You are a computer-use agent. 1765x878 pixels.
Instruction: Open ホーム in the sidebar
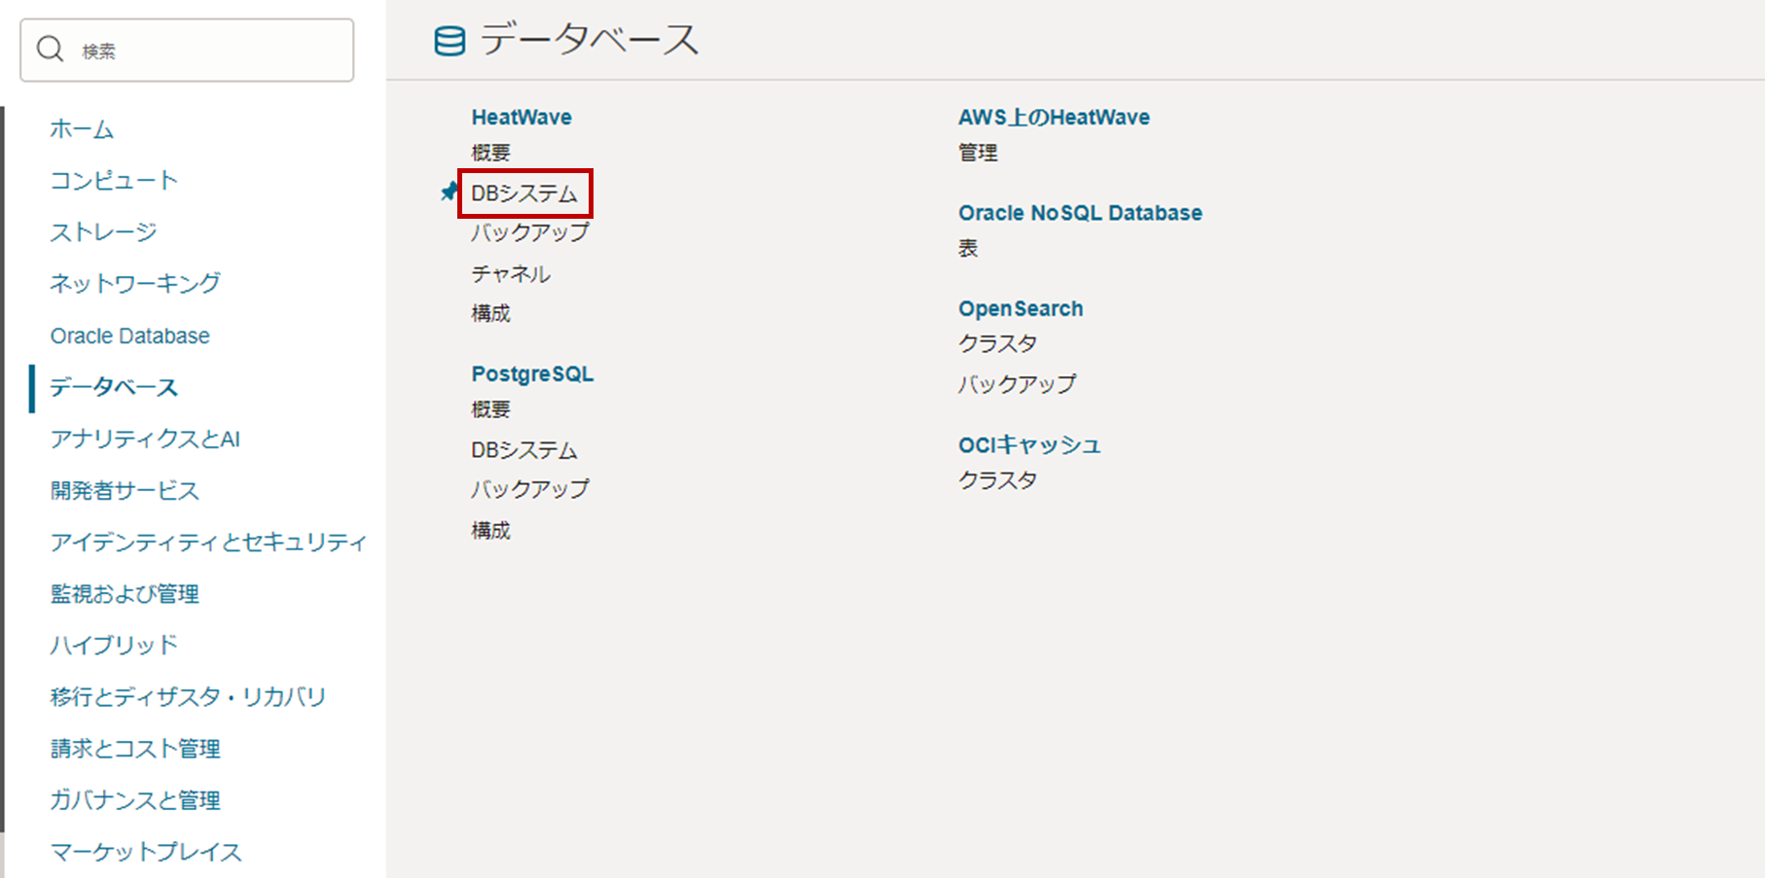pyautogui.click(x=83, y=129)
